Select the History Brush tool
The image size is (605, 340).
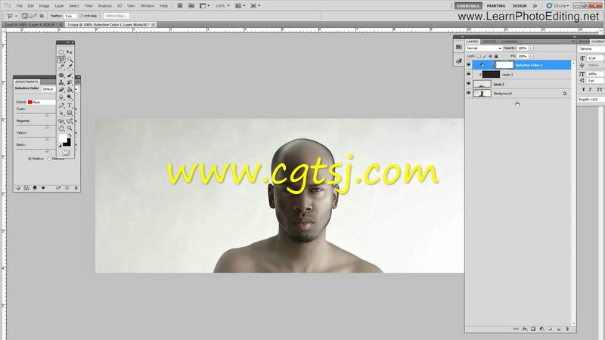point(70,82)
